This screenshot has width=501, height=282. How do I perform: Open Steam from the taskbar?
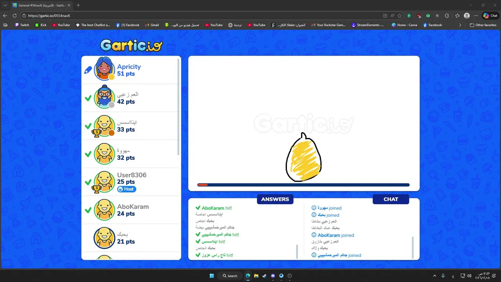pos(264,276)
